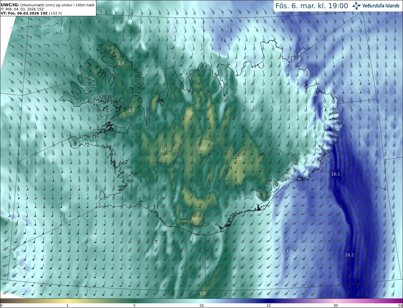403x308 pixels.
Task: Click the 12.2 value on the map
Action: (230, 28)
